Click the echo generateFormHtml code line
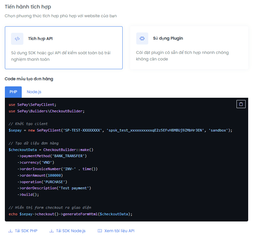The height and width of the screenshot is (239, 255). 70,214
